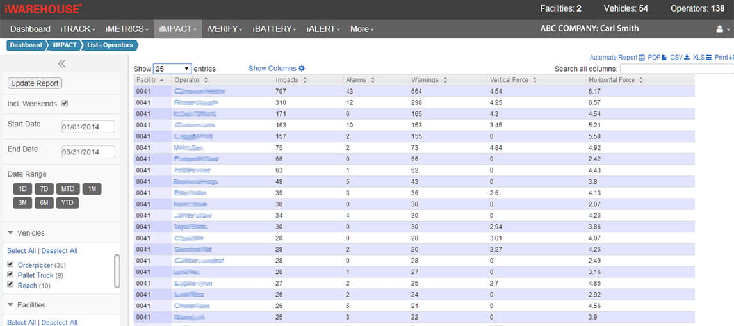The height and width of the screenshot is (326, 734).
Task: Uncheck the Pallet Truck checkbox
Action: (10, 275)
